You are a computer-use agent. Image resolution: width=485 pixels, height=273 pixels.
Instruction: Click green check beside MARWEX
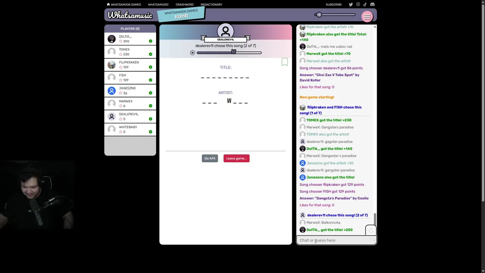click(150, 106)
